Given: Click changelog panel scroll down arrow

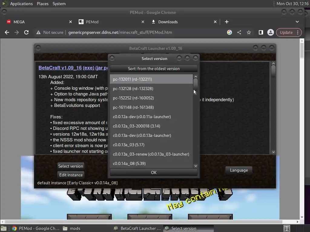Looking at the screenshot, I should 273,152.
